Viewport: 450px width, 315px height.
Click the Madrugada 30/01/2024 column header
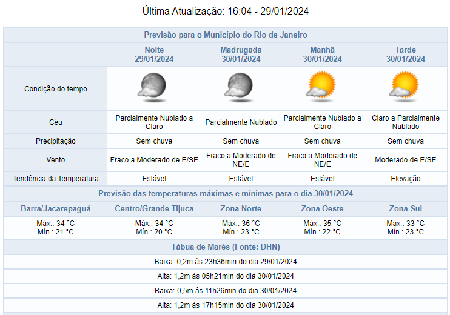coord(241,55)
